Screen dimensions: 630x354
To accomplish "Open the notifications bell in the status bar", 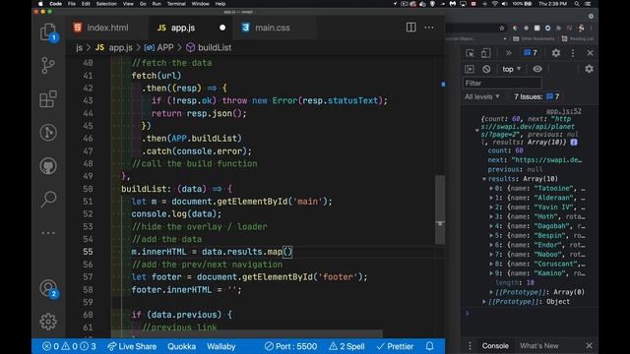I will (429, 346).
